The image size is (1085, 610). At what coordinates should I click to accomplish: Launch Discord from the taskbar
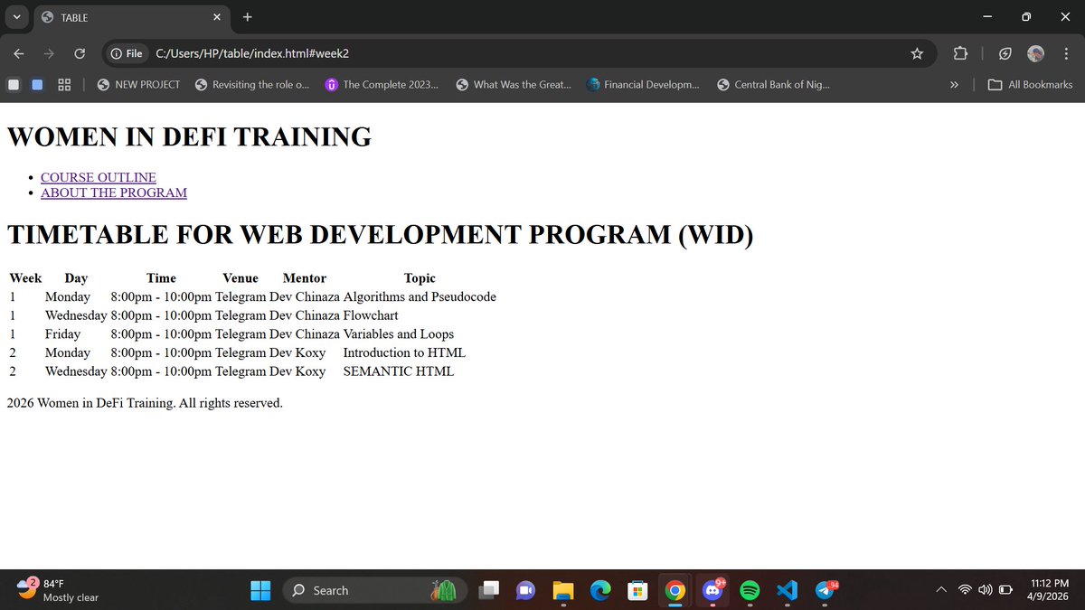pyautogui.click(x=712, y=590)
